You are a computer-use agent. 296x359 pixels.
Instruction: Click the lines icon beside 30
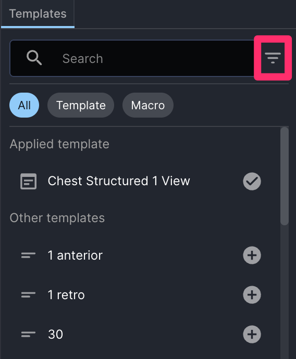pos(29,334)
